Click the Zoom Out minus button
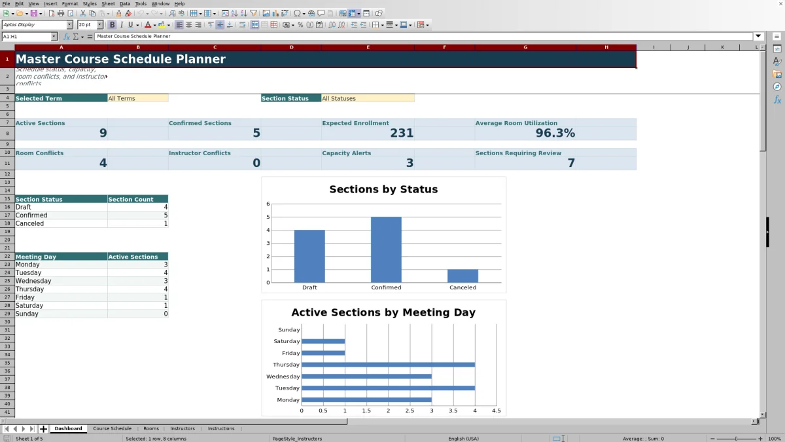The width and height of the screenshot is (785, 442). (712, 439)
